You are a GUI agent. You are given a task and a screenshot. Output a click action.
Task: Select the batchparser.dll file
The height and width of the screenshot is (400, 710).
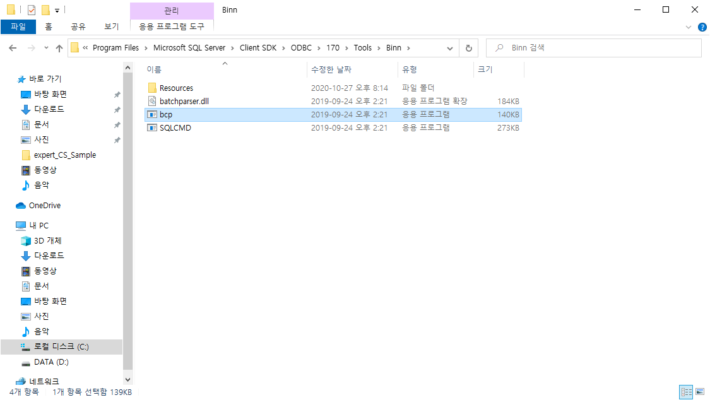click(184, 102)
